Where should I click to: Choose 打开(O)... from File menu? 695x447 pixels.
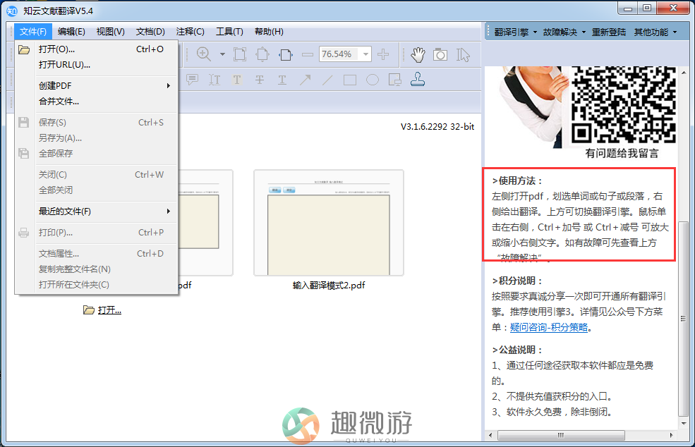[x=97, y=49]
